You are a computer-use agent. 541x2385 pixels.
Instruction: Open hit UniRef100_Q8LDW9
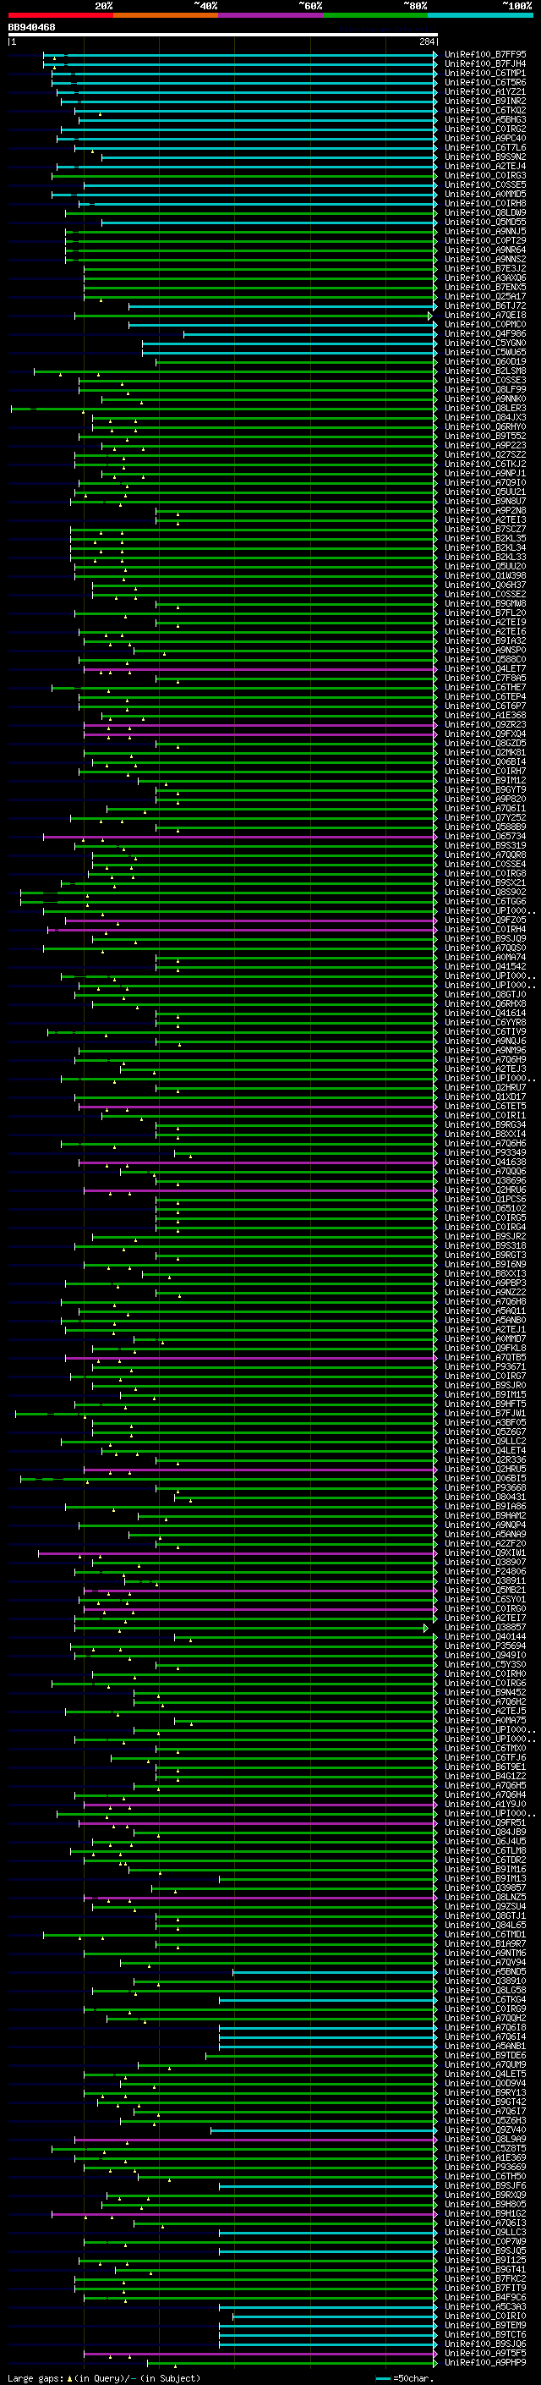coord(485,213)
